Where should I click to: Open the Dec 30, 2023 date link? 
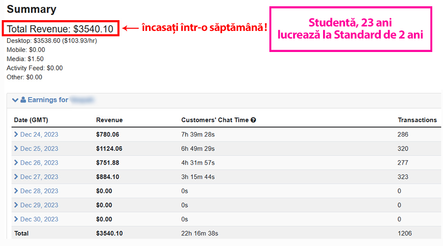(39, 220)
